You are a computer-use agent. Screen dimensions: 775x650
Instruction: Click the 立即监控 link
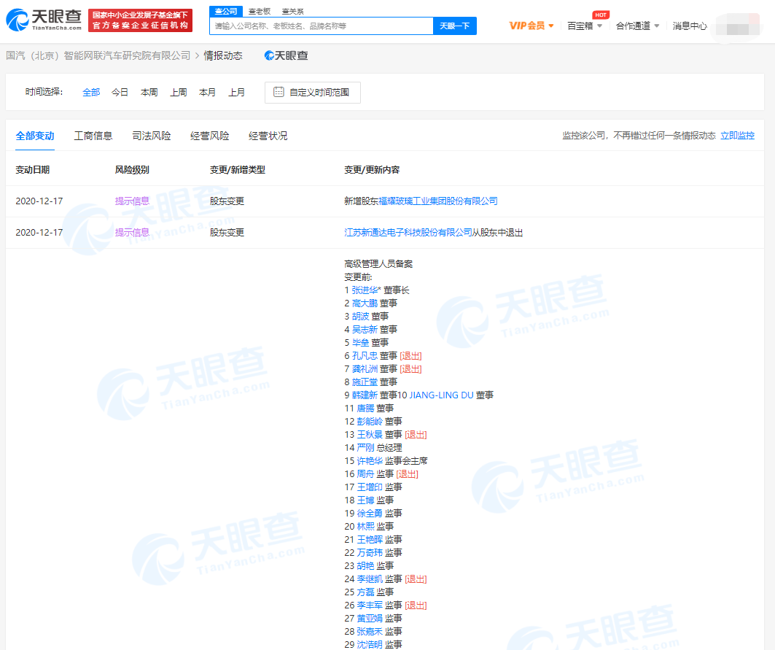737,136
